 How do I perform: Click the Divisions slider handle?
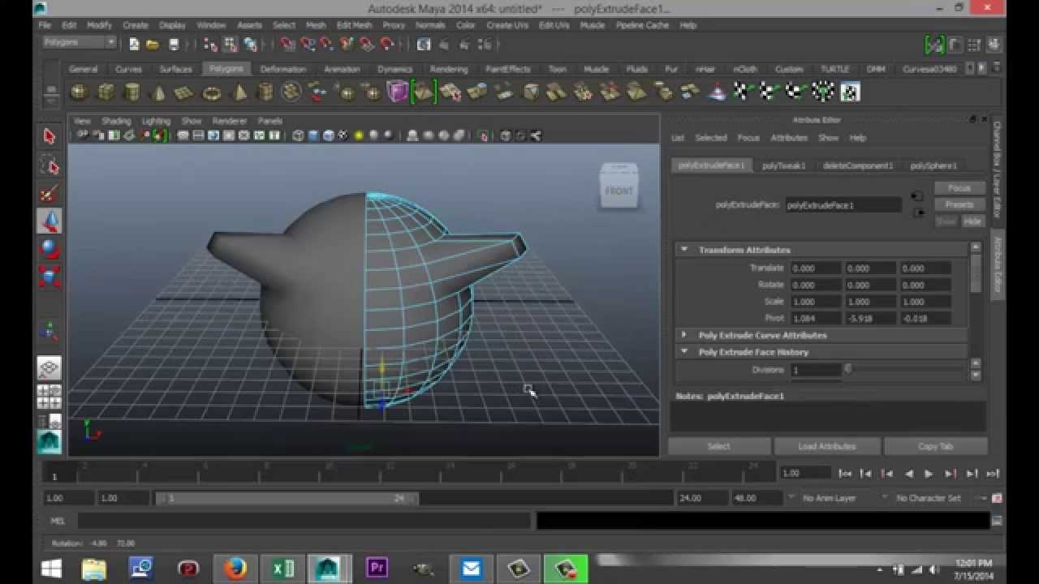pos(848,369)
